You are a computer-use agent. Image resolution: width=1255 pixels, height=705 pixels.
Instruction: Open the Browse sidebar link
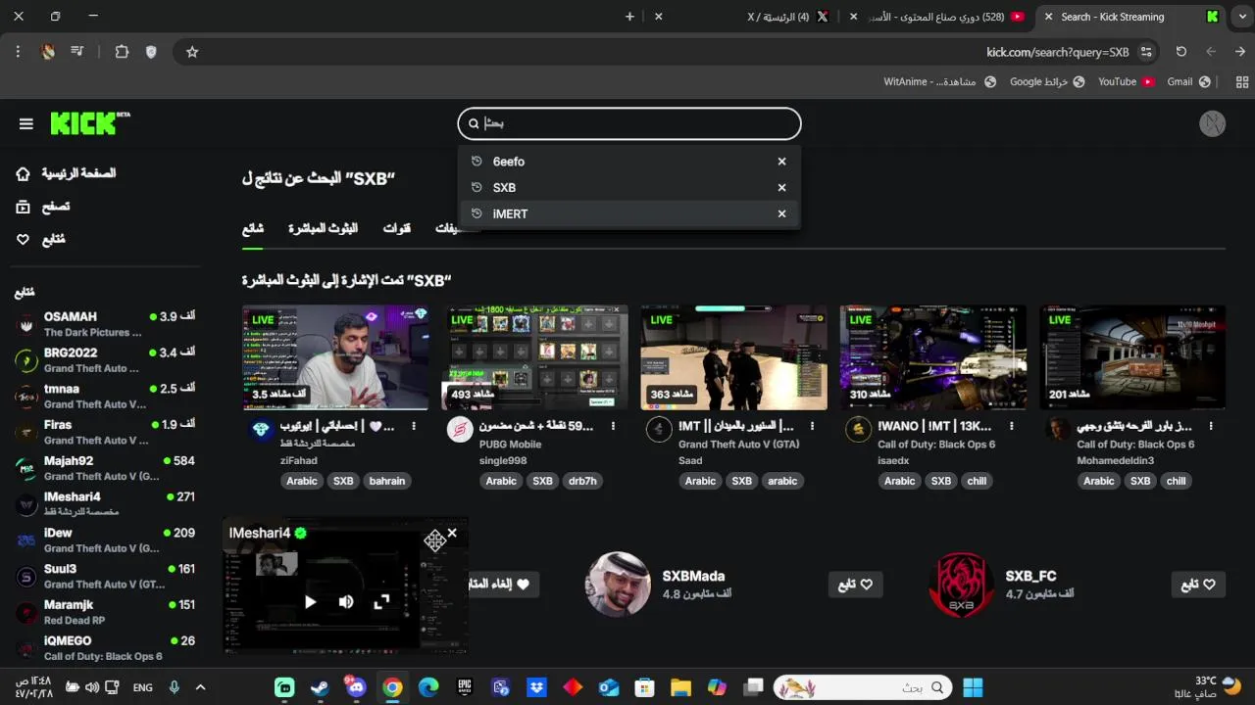coord(43,207)
